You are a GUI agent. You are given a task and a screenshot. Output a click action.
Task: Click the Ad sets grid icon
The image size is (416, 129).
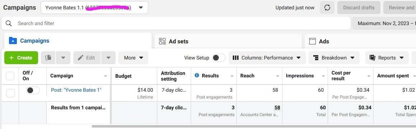click(x=162, y=41)
